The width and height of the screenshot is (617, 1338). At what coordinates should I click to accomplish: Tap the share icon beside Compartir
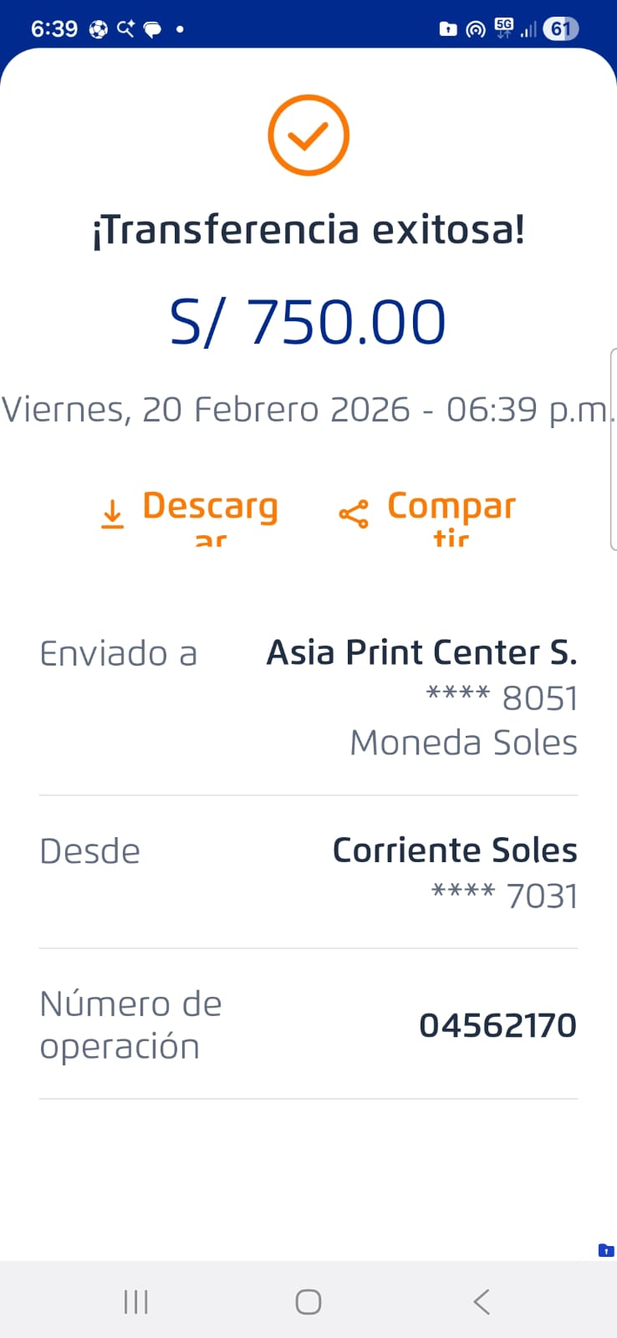click(x=353, y=513)
